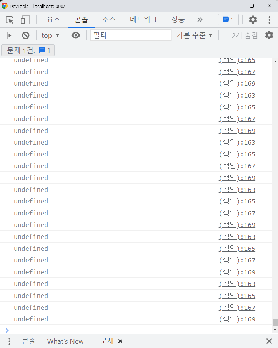Open the last (색인):165 source link
This screenshot has width=278, height=348.
point(237,296)
